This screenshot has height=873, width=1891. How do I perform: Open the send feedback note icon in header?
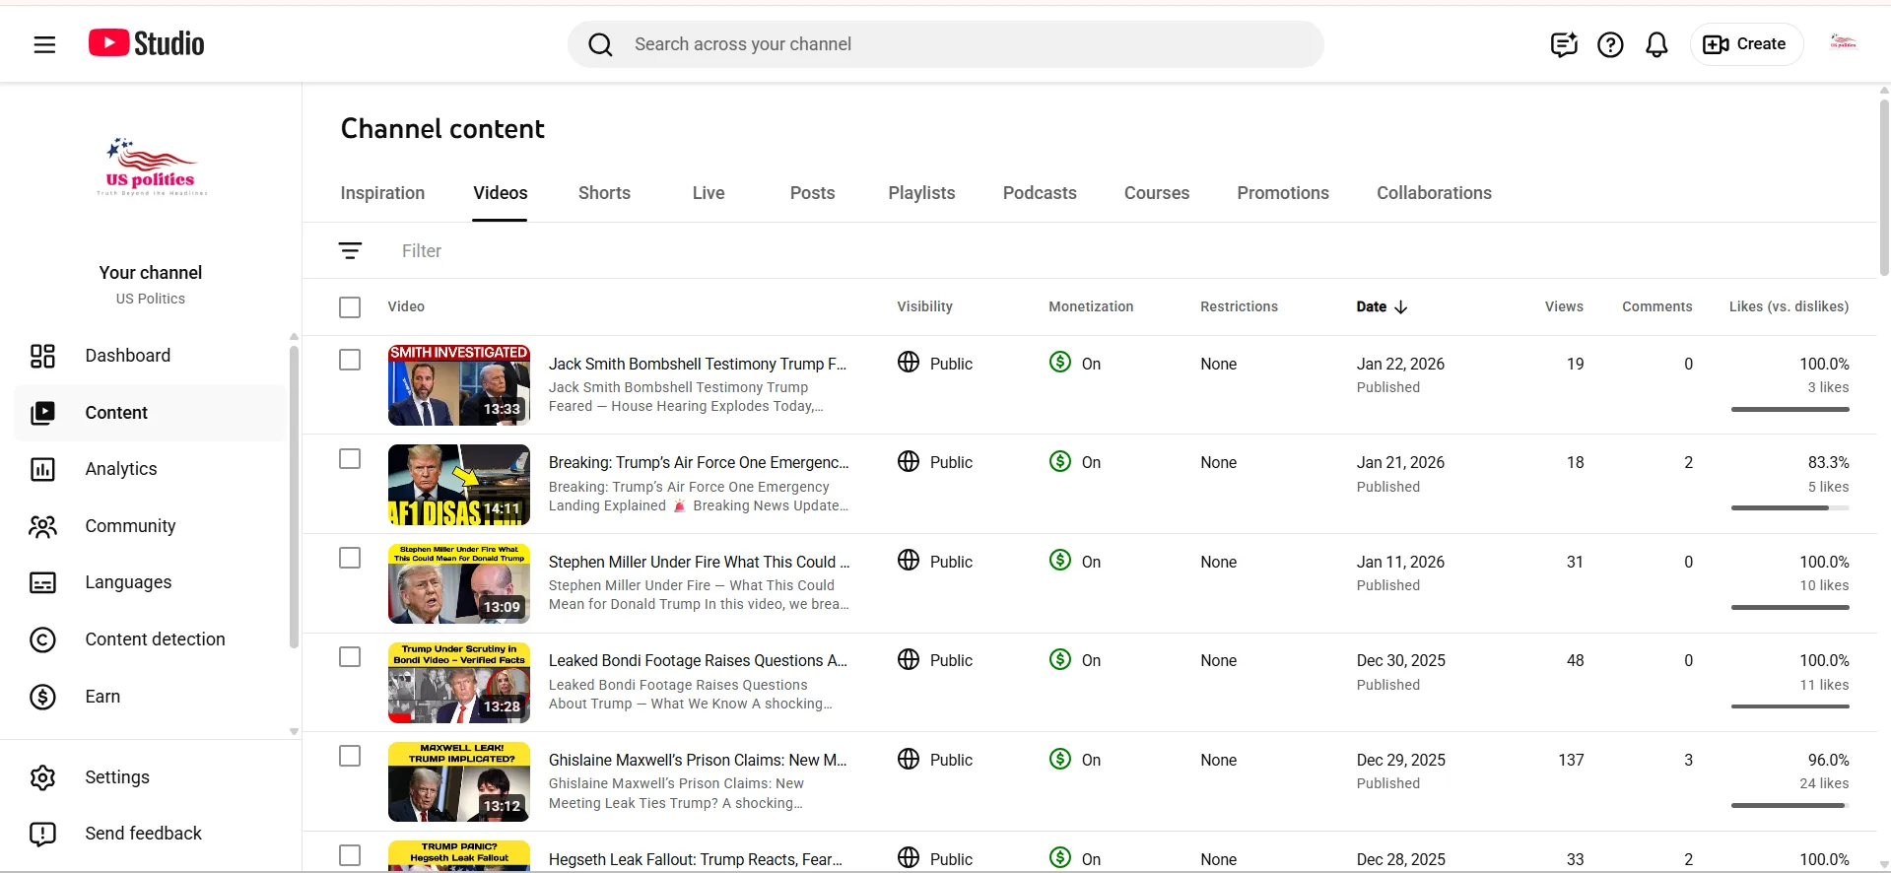pyautogui.click(x=1564, y=44)
